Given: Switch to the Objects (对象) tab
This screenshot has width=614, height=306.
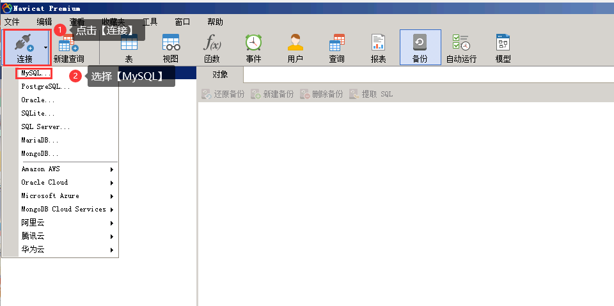Looking at the screenshot, I should pyautogui.click(x=220, y=75).
